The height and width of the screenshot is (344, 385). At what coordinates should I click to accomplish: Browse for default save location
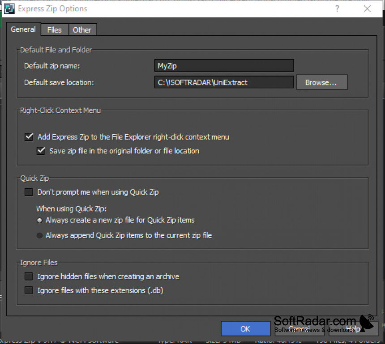321,82
